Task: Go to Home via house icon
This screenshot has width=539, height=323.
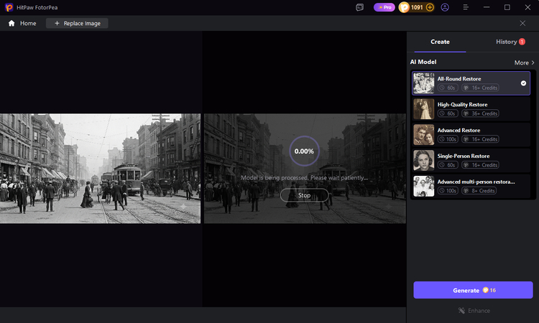Action: pos(11,24)
